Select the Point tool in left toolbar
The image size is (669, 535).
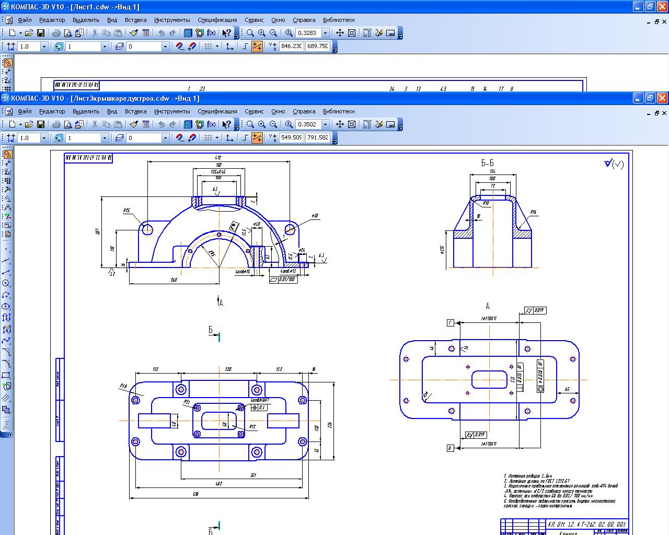(x=7, y=249)
